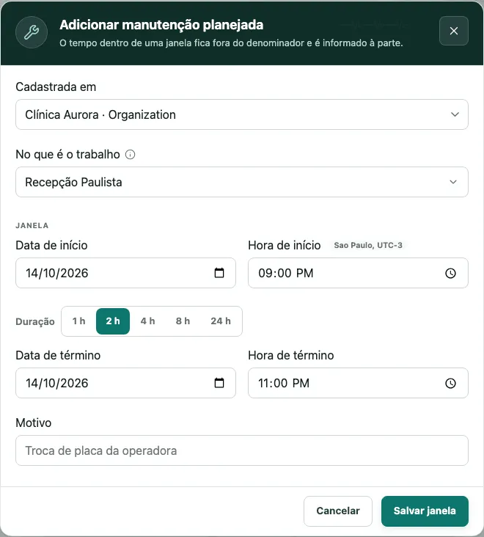
Task: Click the 'Cadastrada em' label
Action: pyautogui.click(x=56, y=87)
